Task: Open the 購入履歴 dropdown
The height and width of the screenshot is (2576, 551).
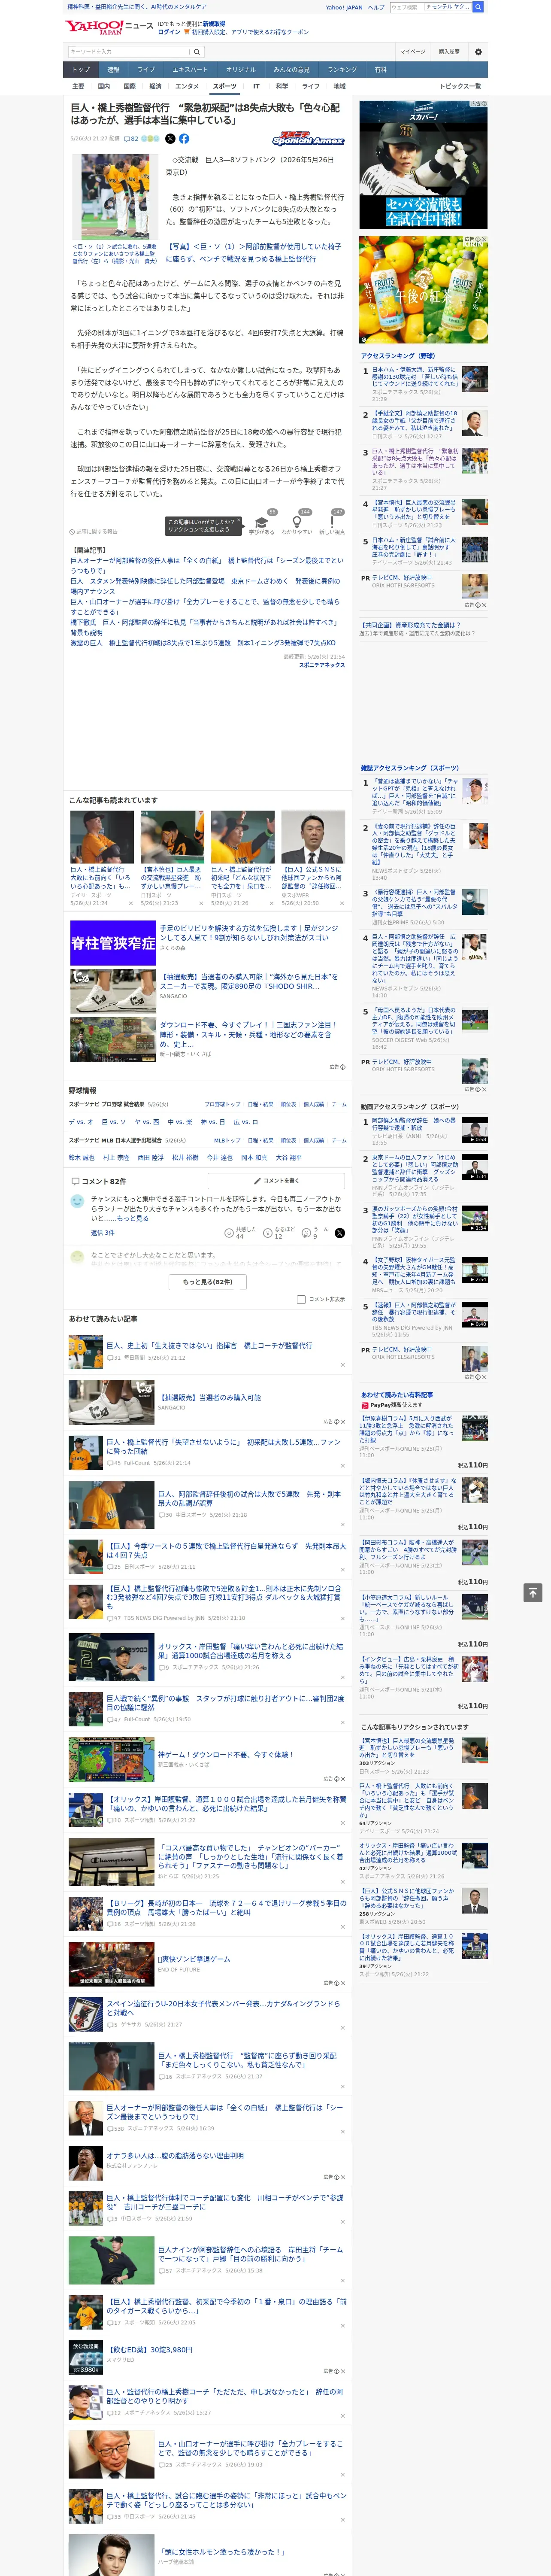Action: (x=449, y=52)
